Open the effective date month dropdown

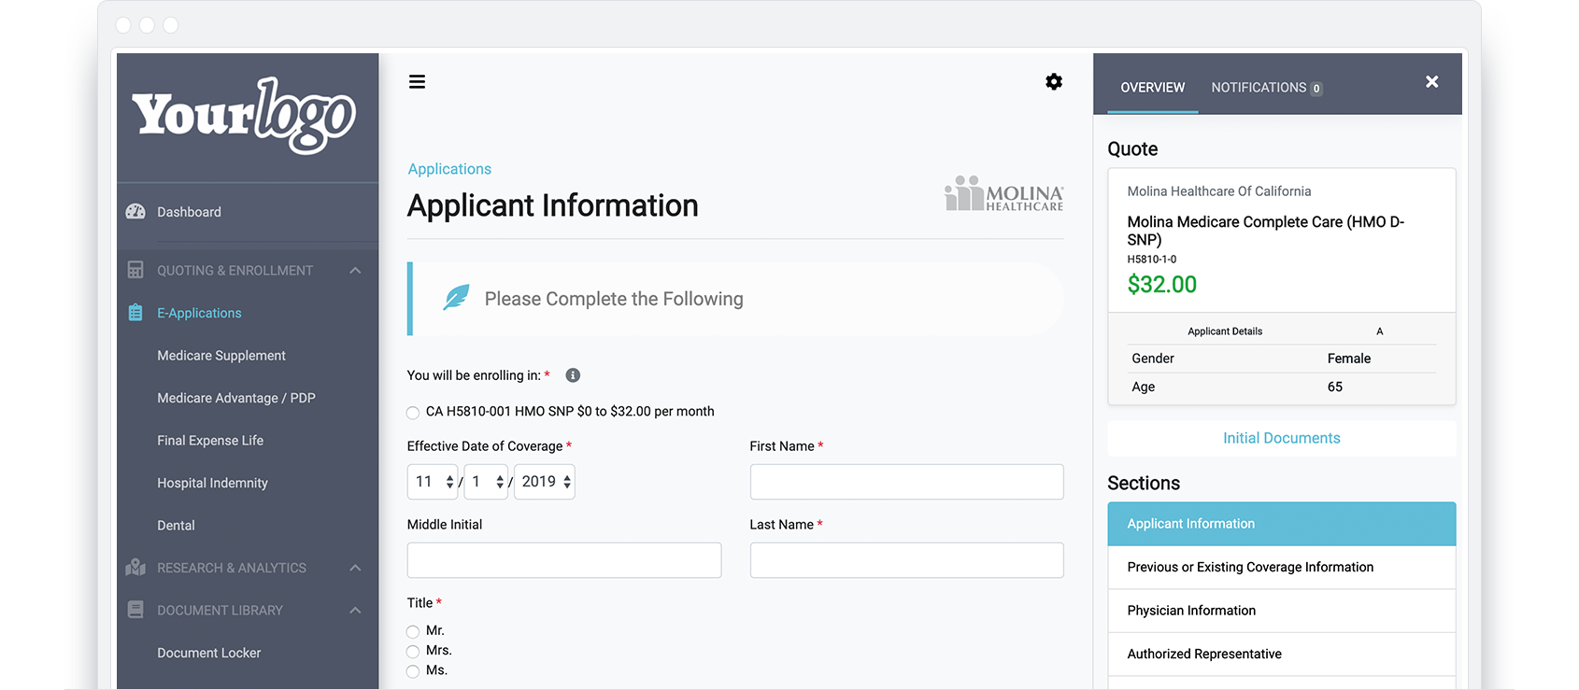point(433,482)
